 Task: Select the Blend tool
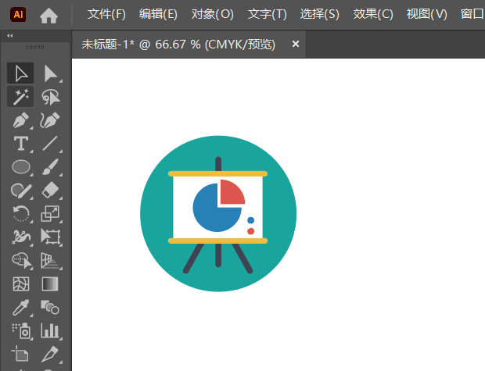[x=50, y=308]
